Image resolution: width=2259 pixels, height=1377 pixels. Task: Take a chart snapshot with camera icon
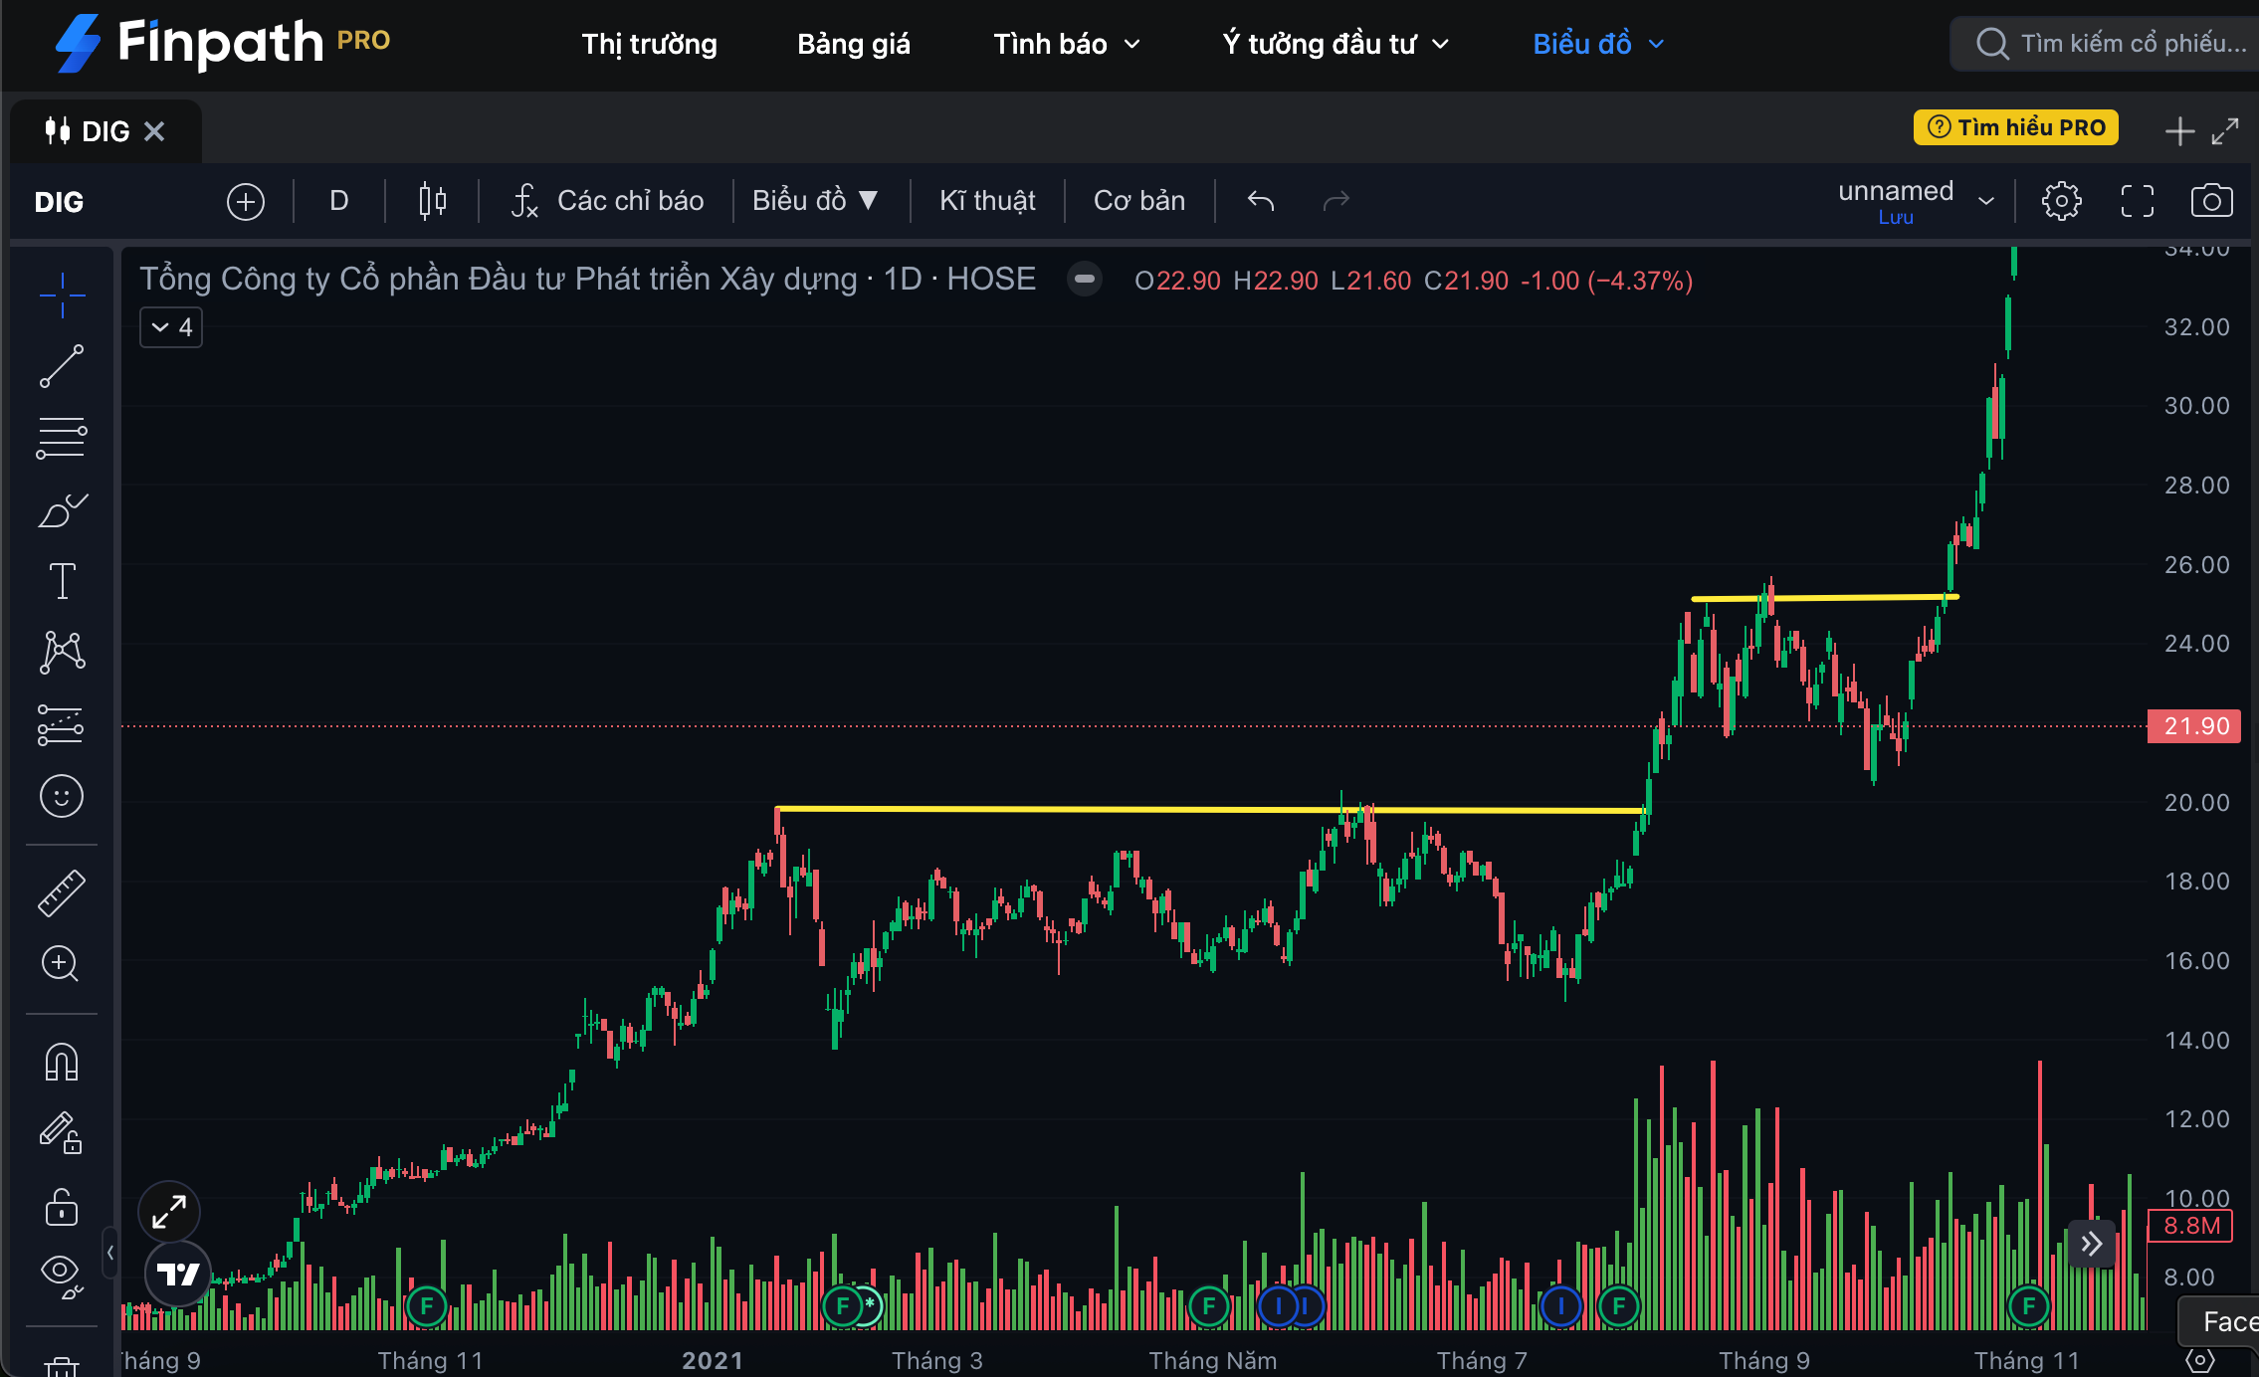[2211, 201]
